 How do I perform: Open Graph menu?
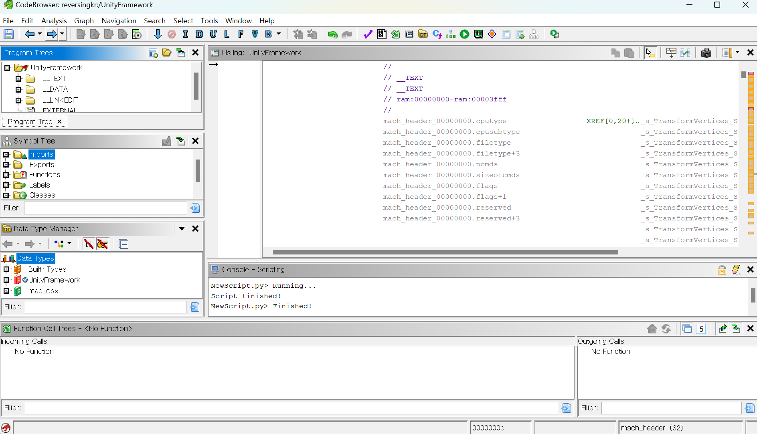[84, 20]
